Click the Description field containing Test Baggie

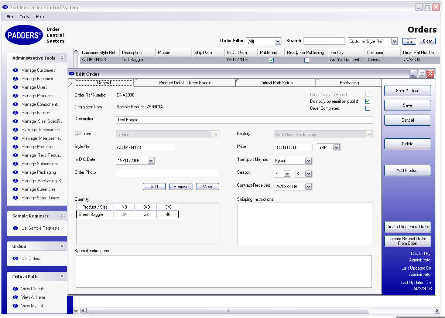244,120
